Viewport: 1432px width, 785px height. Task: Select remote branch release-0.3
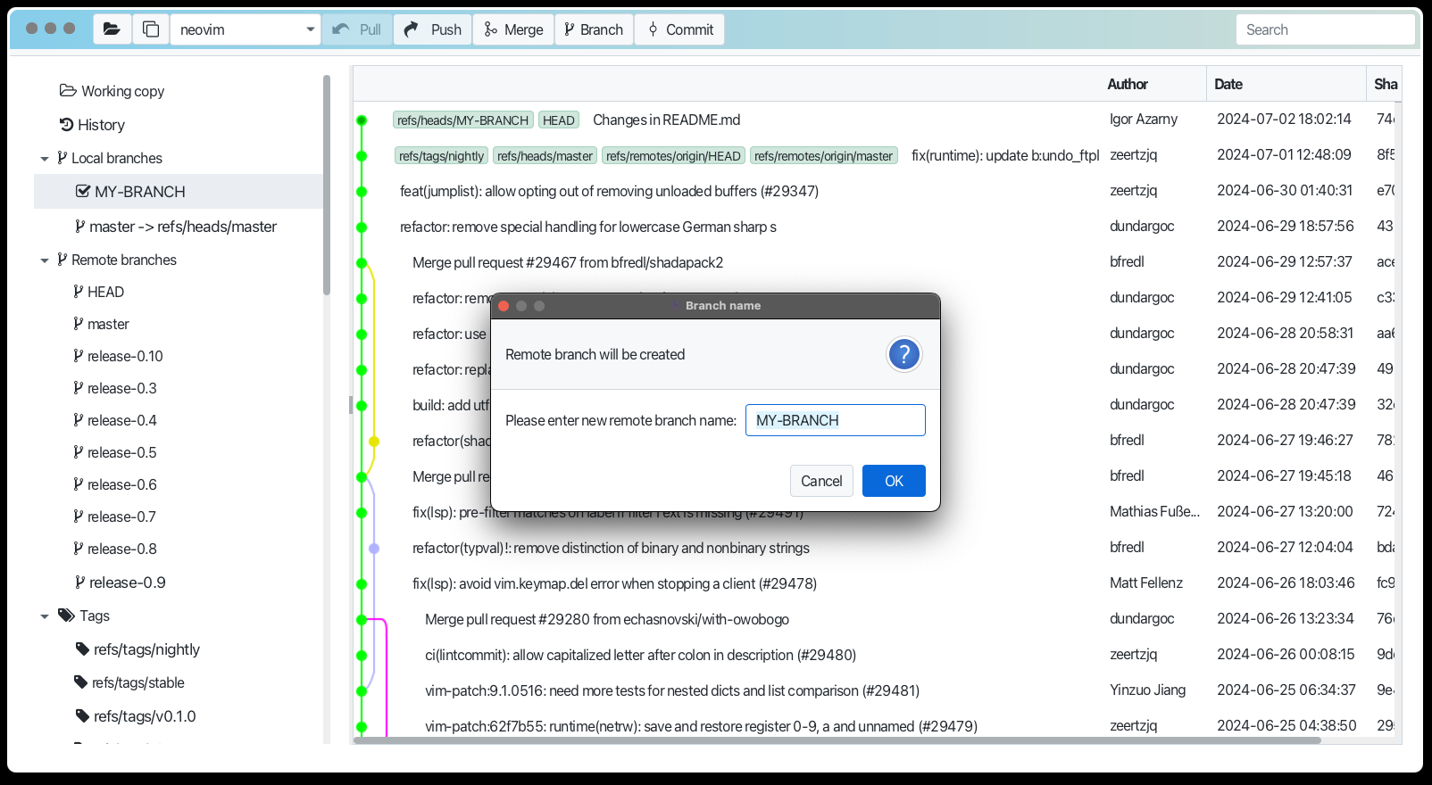click(114, 388)
